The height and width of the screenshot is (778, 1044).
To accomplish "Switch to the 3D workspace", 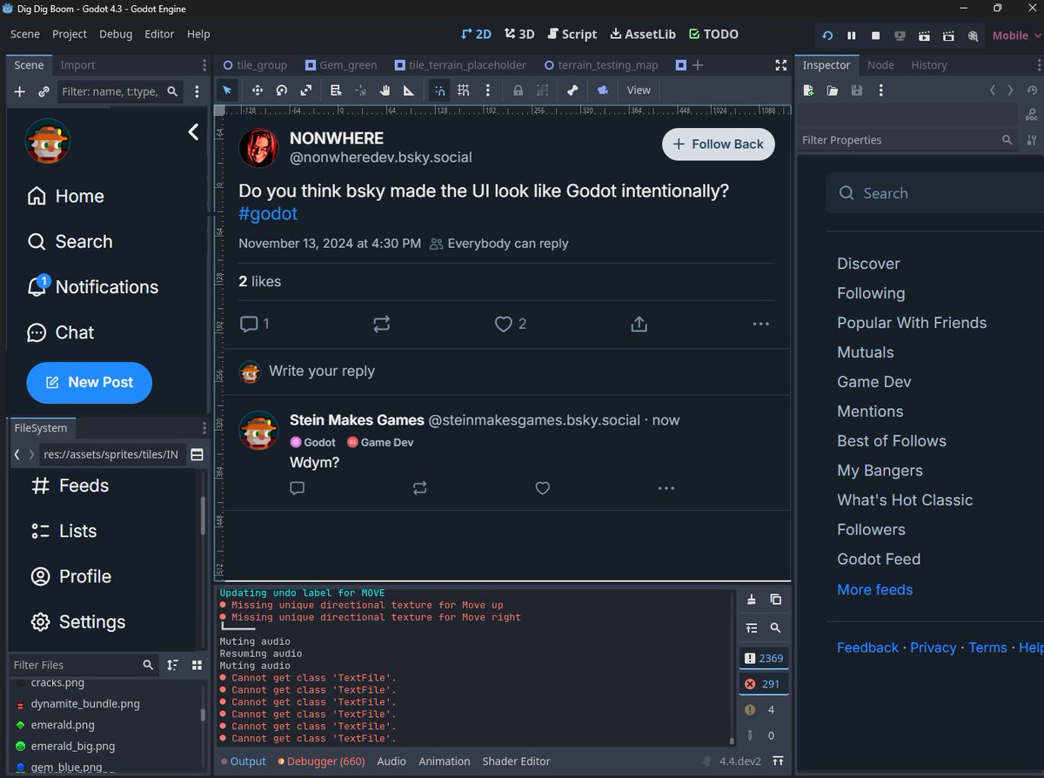I will click(x=519, y=34).
